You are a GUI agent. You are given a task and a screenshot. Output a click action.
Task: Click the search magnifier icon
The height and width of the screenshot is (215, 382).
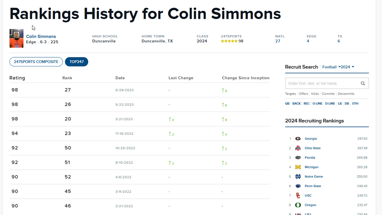(363, 83)
